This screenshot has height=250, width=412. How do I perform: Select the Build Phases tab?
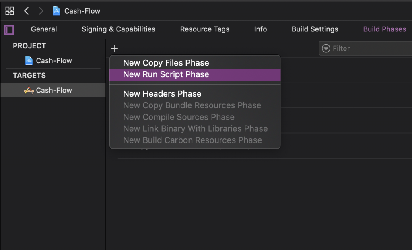[x=384, y=29]
